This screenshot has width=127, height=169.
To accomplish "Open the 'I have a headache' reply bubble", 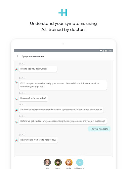I will (99, 129).
